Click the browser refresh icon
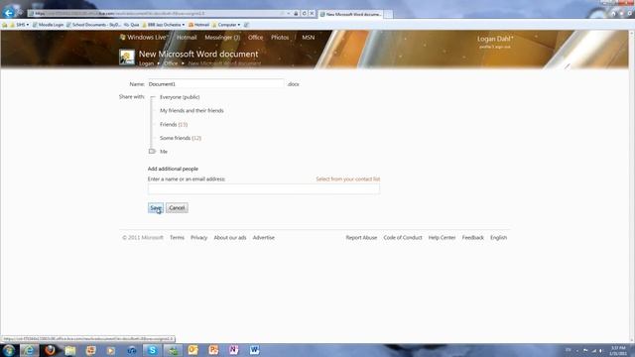The image size is (635, 357). (305, 13)
